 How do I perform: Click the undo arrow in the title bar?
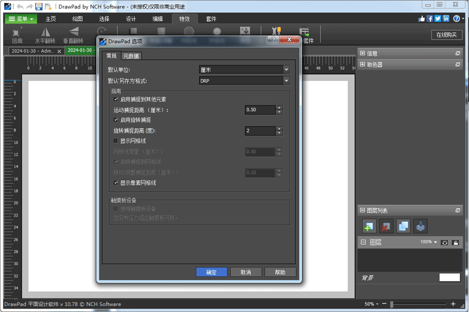pyautogui.click(x=21, y=6)
